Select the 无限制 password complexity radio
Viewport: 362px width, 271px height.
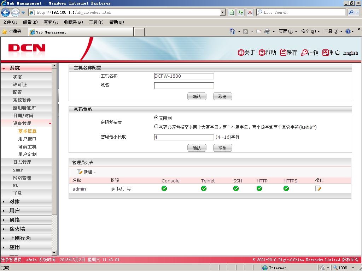pyautogui.click(x=156, y=118)
